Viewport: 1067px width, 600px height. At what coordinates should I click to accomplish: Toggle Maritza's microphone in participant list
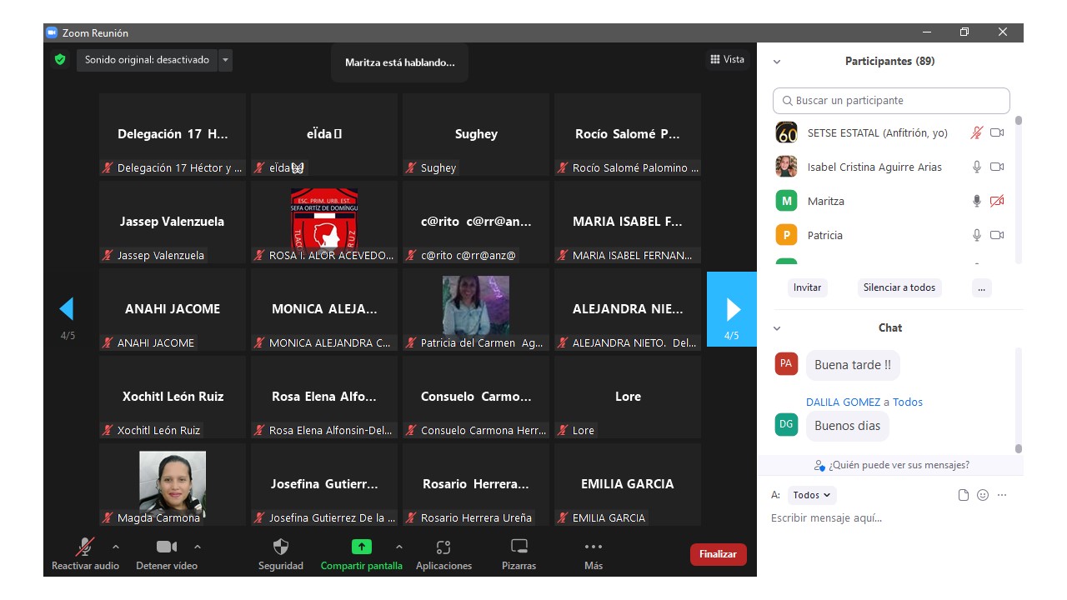(x=977, y=201)
